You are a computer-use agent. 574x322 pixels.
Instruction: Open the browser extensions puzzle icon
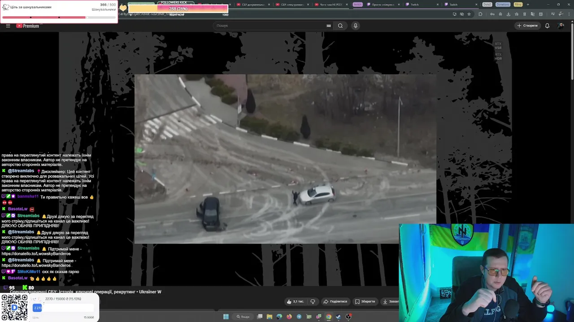point(480,14)
